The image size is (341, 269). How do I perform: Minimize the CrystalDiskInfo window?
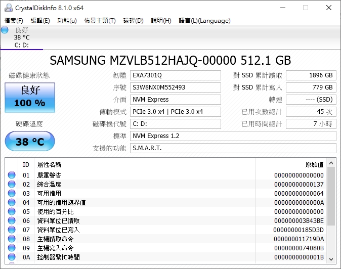tap(283, 8)
